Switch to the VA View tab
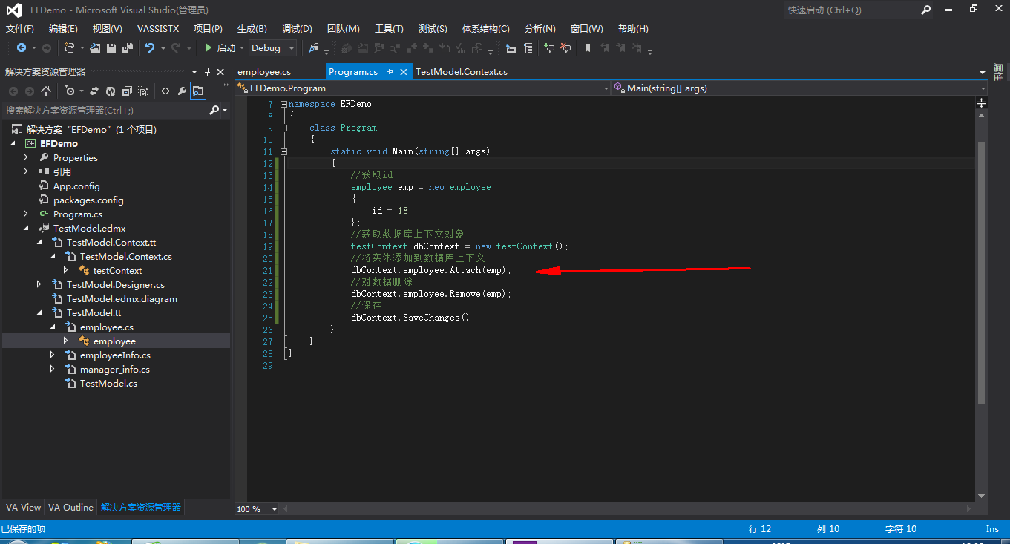Screen dimensions: 1010x544 tap(24, 508)
